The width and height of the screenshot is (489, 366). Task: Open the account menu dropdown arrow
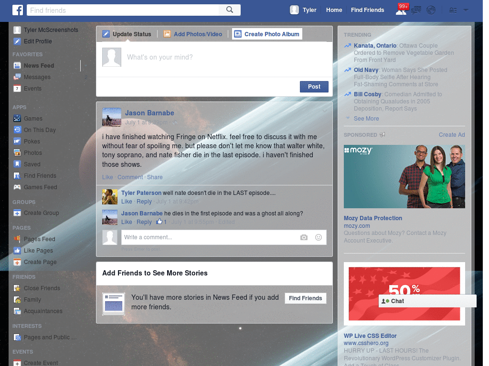[466, 10]
